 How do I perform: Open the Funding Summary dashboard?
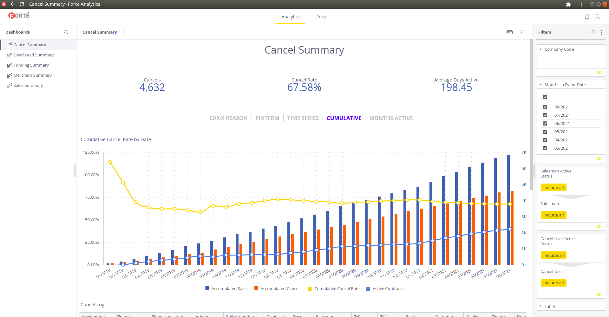(31, 65)
